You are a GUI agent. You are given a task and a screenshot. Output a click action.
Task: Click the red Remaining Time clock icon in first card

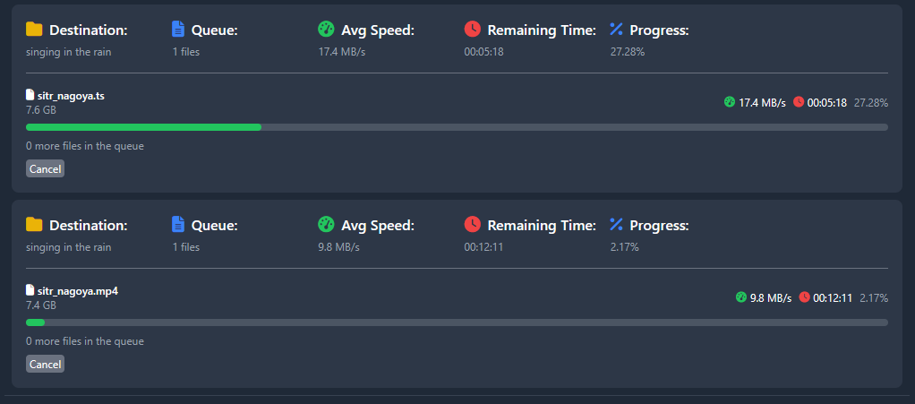[472, 30]
